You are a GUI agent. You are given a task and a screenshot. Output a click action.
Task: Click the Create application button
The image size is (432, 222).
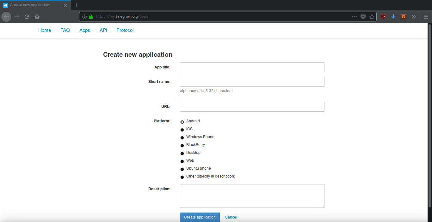point(200,217)
